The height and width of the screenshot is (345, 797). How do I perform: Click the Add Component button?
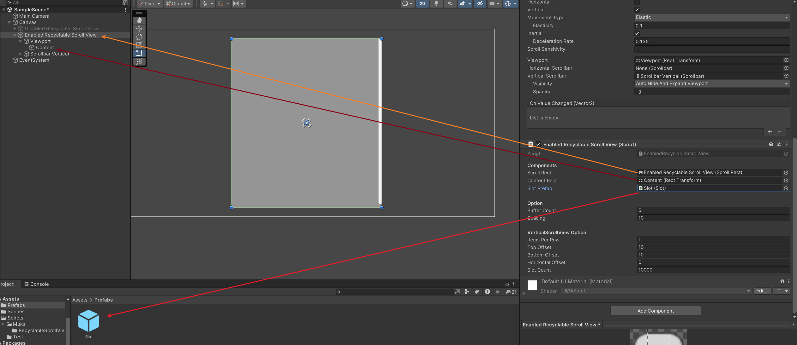[655, 311]
